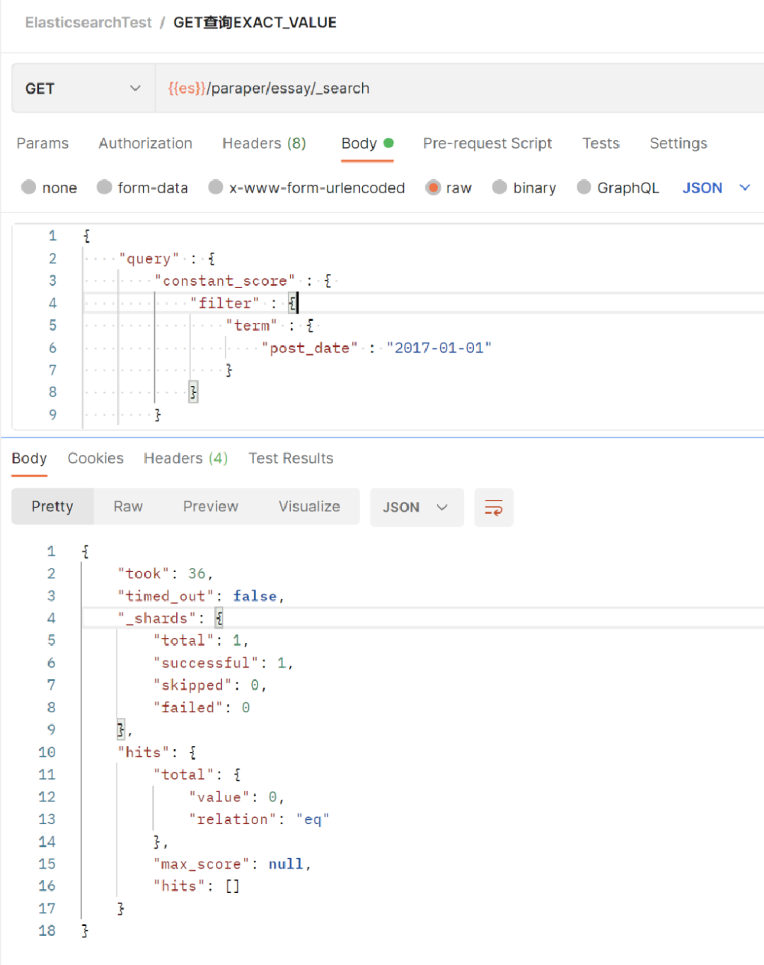Switch to the Tests tab

pyautogui.click(x=601, y=143)
